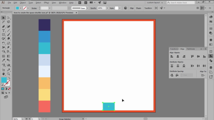
Task: Reset default fill and stroke
Action: [2, 85]
